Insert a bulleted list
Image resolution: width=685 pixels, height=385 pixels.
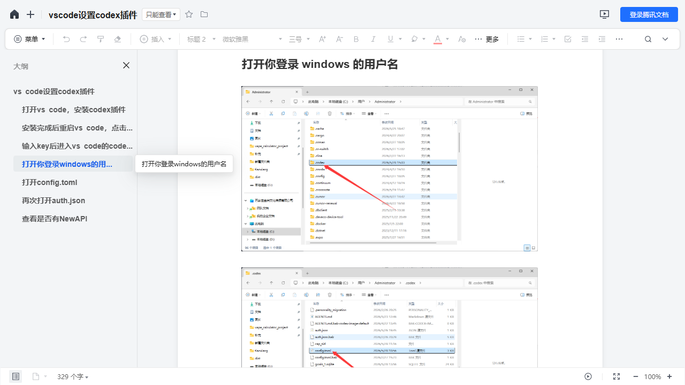coord(521,39)
